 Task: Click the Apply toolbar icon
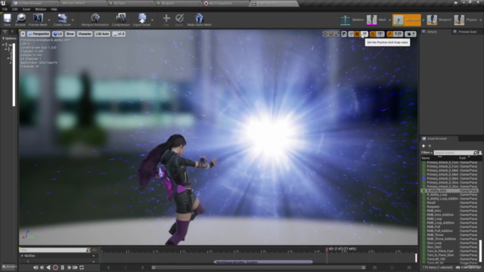tap(179, 18)
